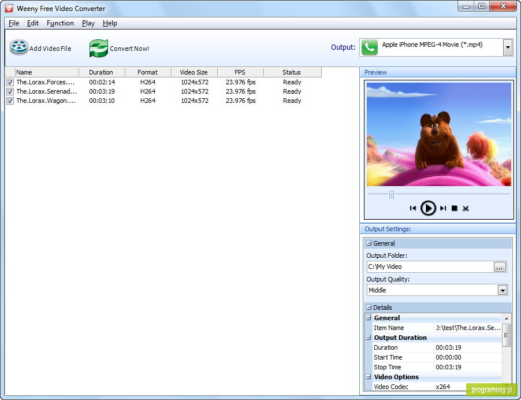Play the preview video
The height and width of the screenshot is (400, 521).
click(x=428, y=208)
